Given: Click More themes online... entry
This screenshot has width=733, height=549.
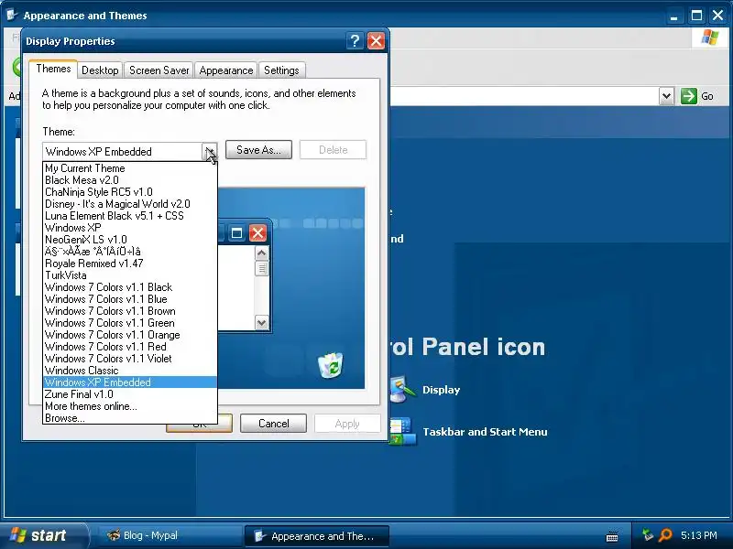Looking at the screenshot, I should coord(130,406).
